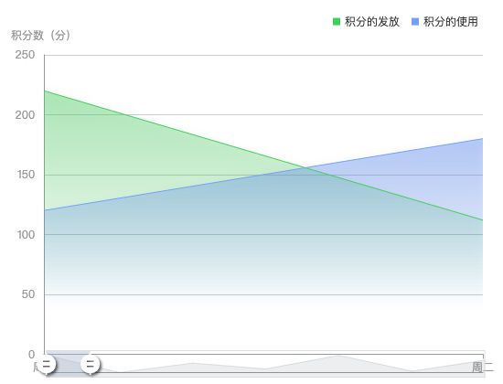Toggle the 积分的发放 legend text

(372, 22)
